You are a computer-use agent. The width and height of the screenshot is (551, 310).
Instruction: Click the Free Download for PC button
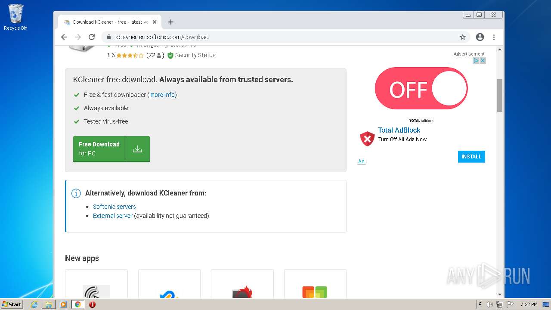point(111,149)
